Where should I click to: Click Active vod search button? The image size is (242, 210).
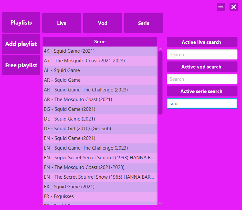coord(202,67)
